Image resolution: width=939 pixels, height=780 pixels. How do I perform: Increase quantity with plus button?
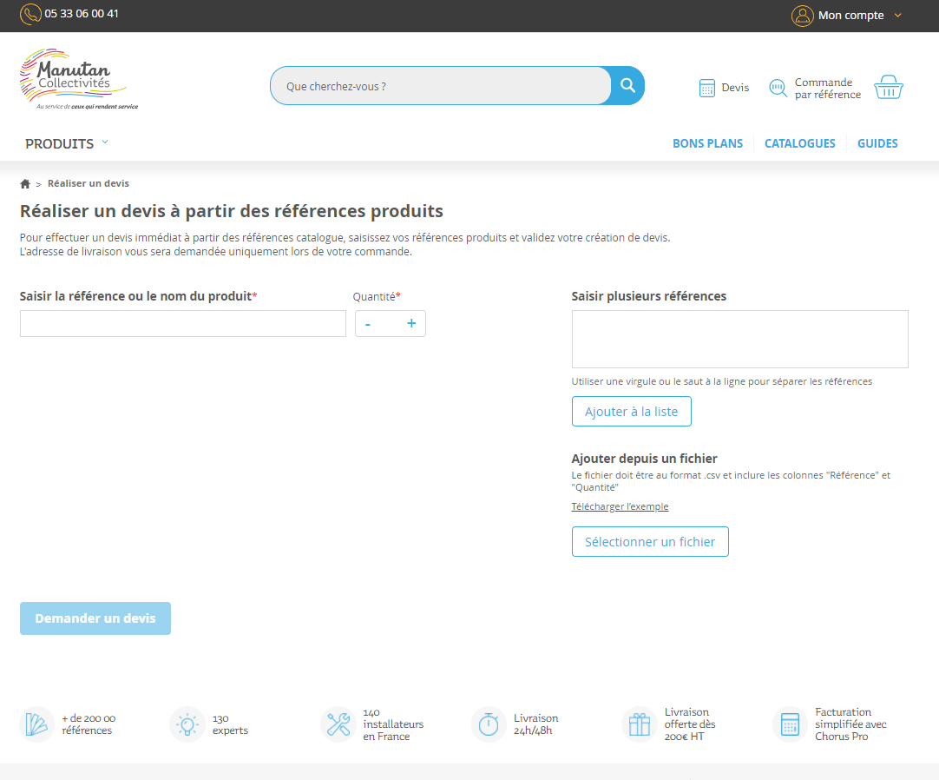tap(411, 324)
